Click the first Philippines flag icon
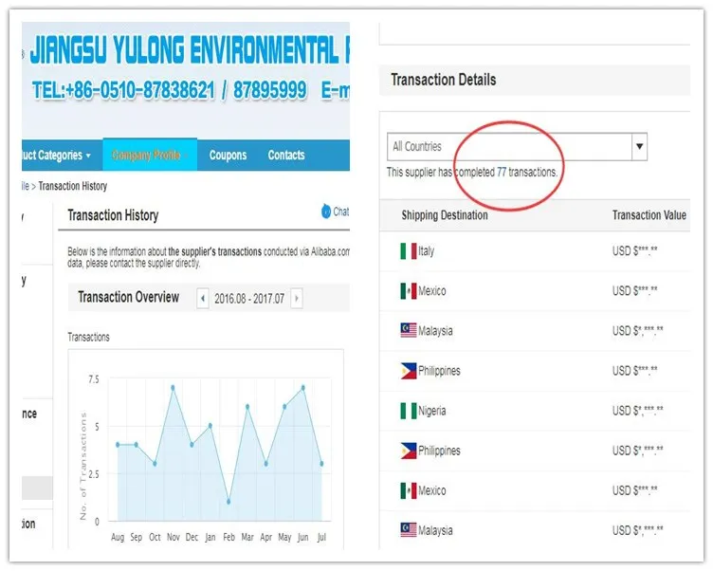Screen dimensions: 713x571 point(409,371)
